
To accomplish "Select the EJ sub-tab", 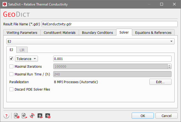I will tap(11, 50).
